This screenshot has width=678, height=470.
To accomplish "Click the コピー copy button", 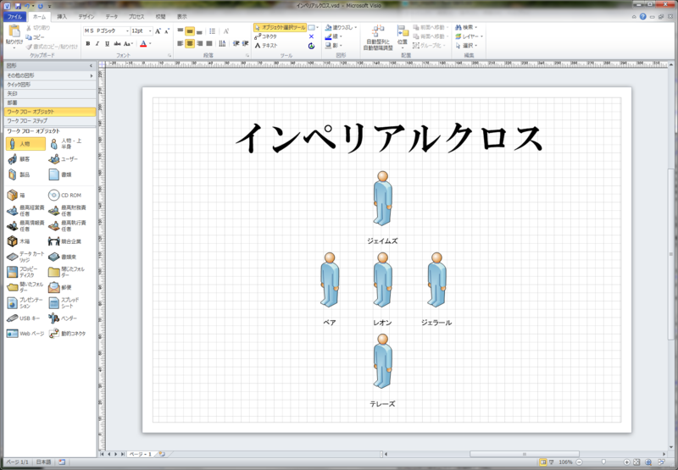I will (36, 37).
